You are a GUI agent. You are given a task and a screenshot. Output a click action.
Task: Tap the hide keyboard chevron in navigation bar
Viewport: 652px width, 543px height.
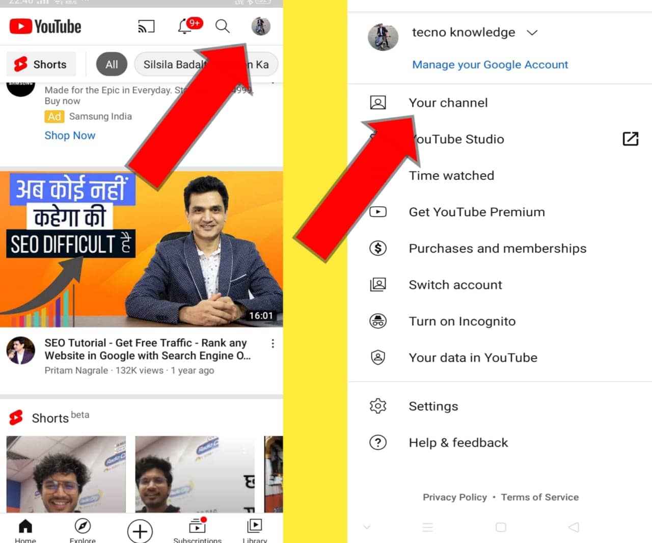pos(367,527)
